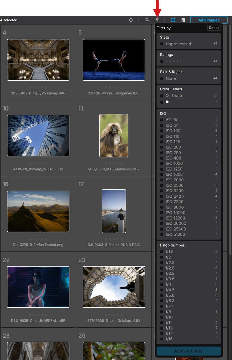
Task: Check the f/3.5 box
Action: coord(162,274)
